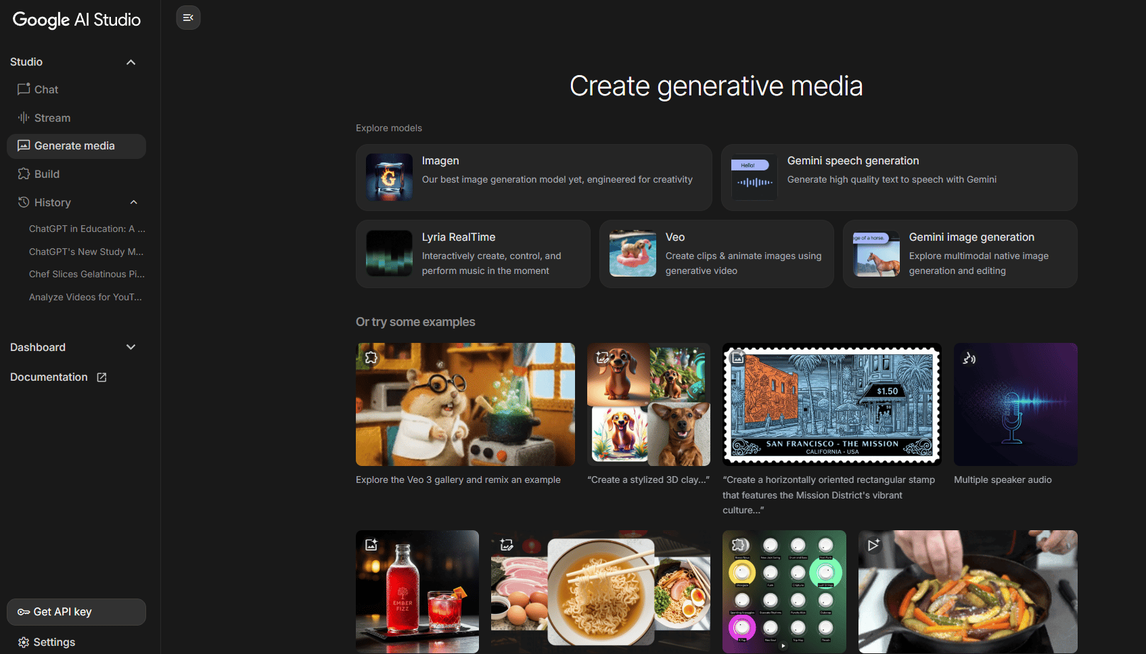Viewport: 1146px width, 654px height.
Task: Open 'ChatGPT's New Study M...' history item
Action: [87, 252]
